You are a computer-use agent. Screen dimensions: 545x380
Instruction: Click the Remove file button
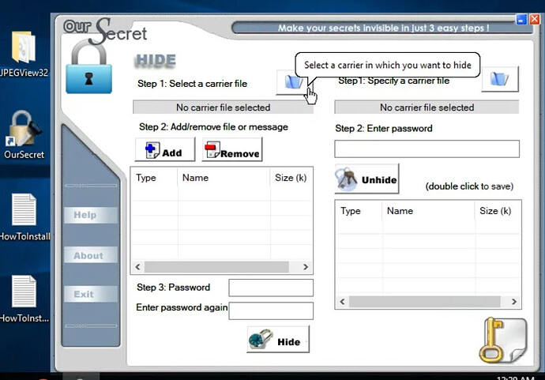(232, 150)
